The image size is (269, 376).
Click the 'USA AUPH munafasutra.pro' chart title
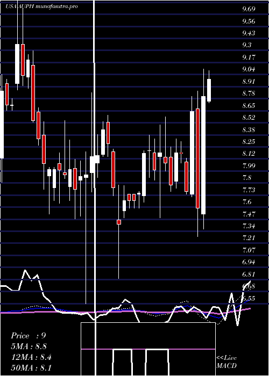tap(41, 6)
